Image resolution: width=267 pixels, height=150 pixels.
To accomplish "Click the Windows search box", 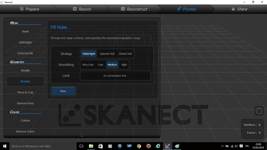I will pos(43,146).
